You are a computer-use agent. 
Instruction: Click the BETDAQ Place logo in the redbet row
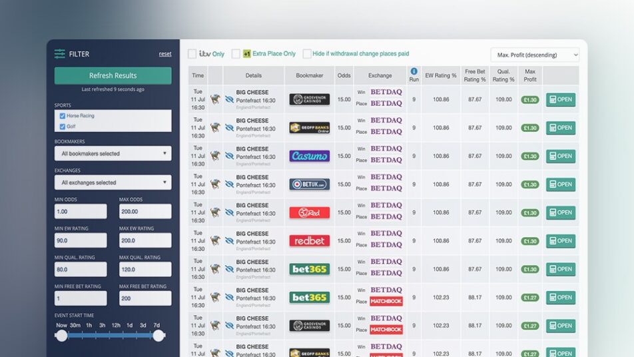point(386,244)
